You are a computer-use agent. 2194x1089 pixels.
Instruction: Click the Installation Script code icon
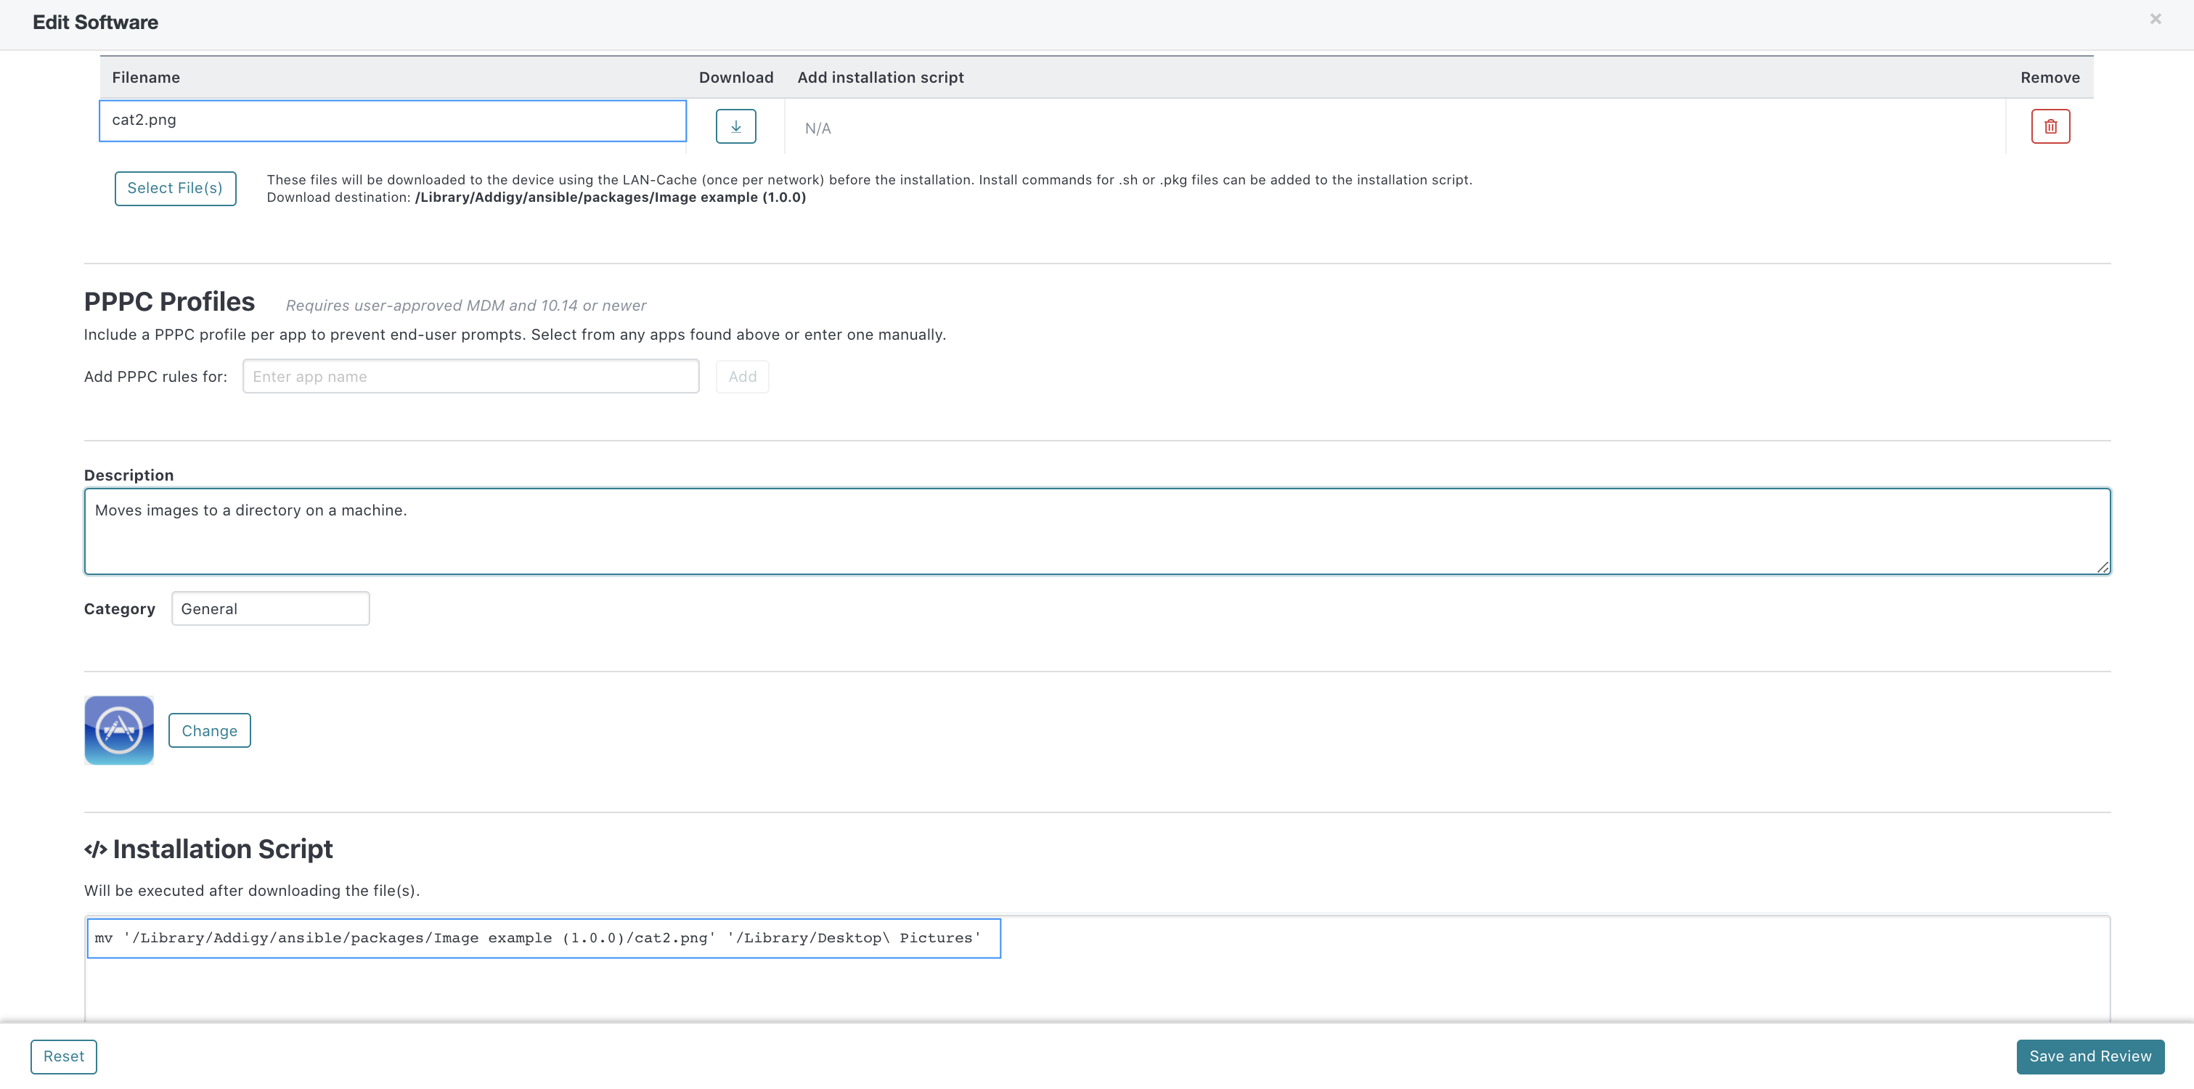click(x=95, y=849)
